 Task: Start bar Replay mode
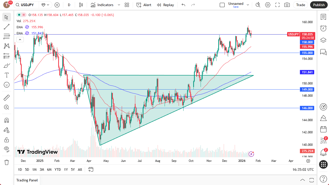tap(165, 5)
